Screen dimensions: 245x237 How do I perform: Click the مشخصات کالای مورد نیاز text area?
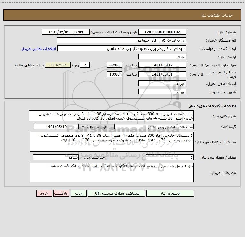pos(112,142)
